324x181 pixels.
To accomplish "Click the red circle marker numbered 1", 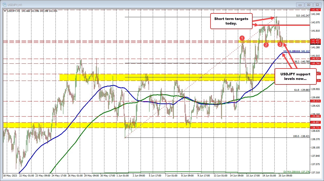I will click(x=242, y=38).
